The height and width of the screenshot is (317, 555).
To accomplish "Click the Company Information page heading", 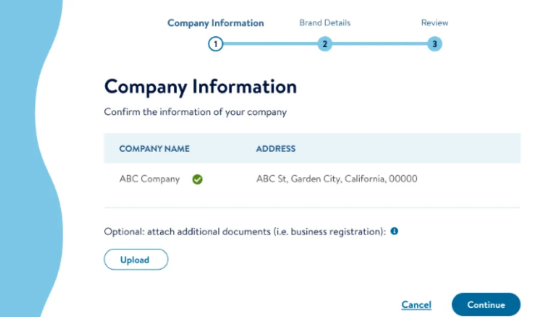I will [x=200, y=87].
